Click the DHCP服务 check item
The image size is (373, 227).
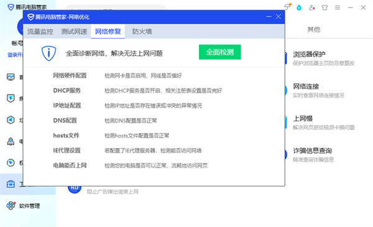pos(67,91)
